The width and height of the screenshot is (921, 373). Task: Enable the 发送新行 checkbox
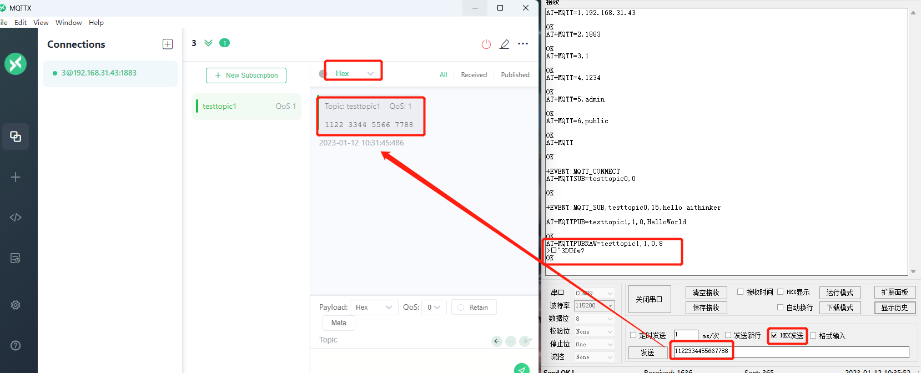[728, 335]
